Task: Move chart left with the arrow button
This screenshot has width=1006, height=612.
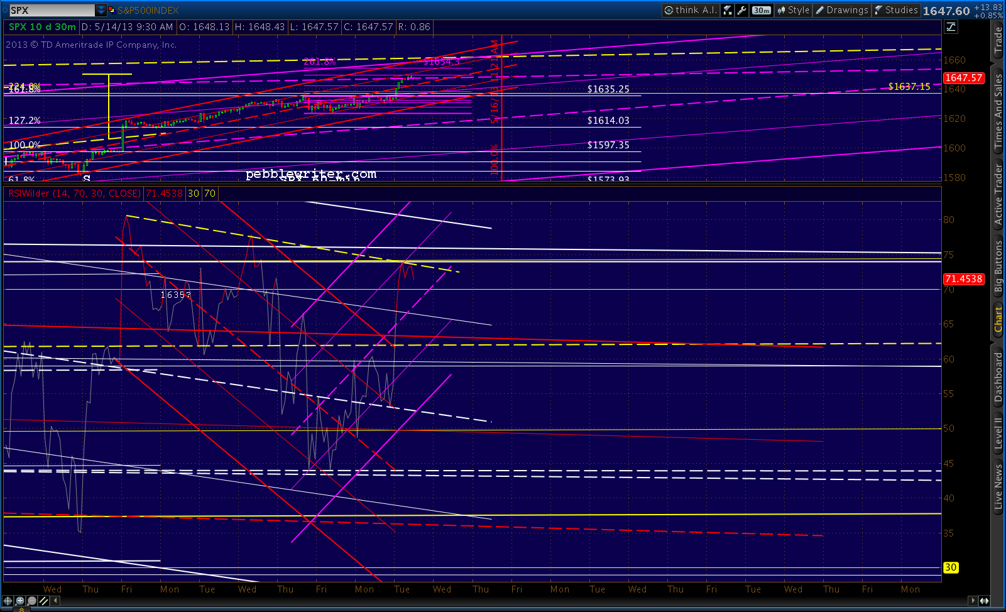Action: (x=55, y=601)
